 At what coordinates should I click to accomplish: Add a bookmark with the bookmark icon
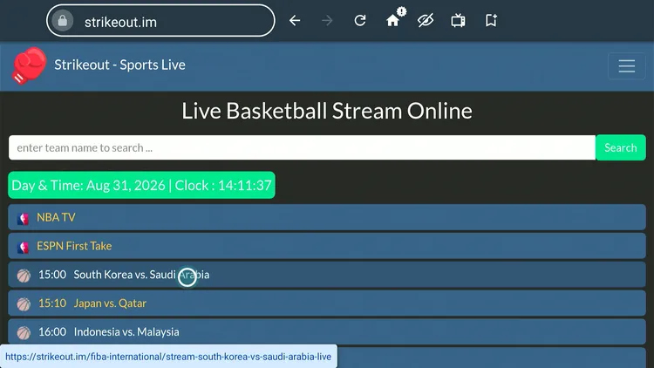click(491, 20)
